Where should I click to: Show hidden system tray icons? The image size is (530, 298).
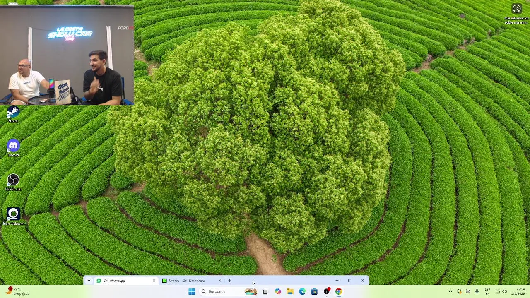click(450, 291)
